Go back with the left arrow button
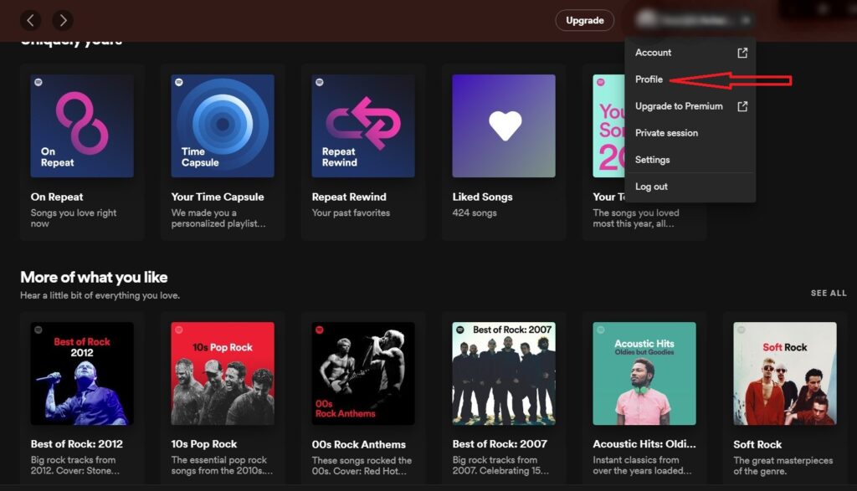Image resolution: width=857 pixels, height=491 pixels. pyautogui.click(x=31, y=21)
